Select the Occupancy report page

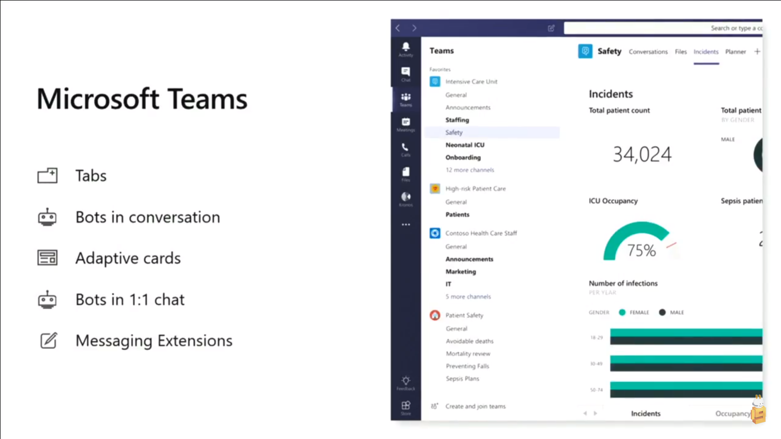pos(733,414)
